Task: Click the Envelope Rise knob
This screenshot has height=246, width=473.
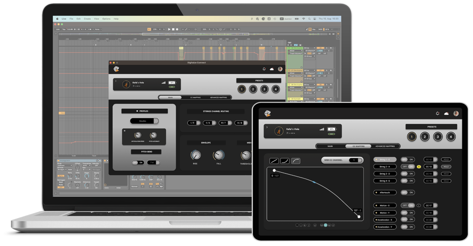Action: pyautogui.click(x=195, y=155)
